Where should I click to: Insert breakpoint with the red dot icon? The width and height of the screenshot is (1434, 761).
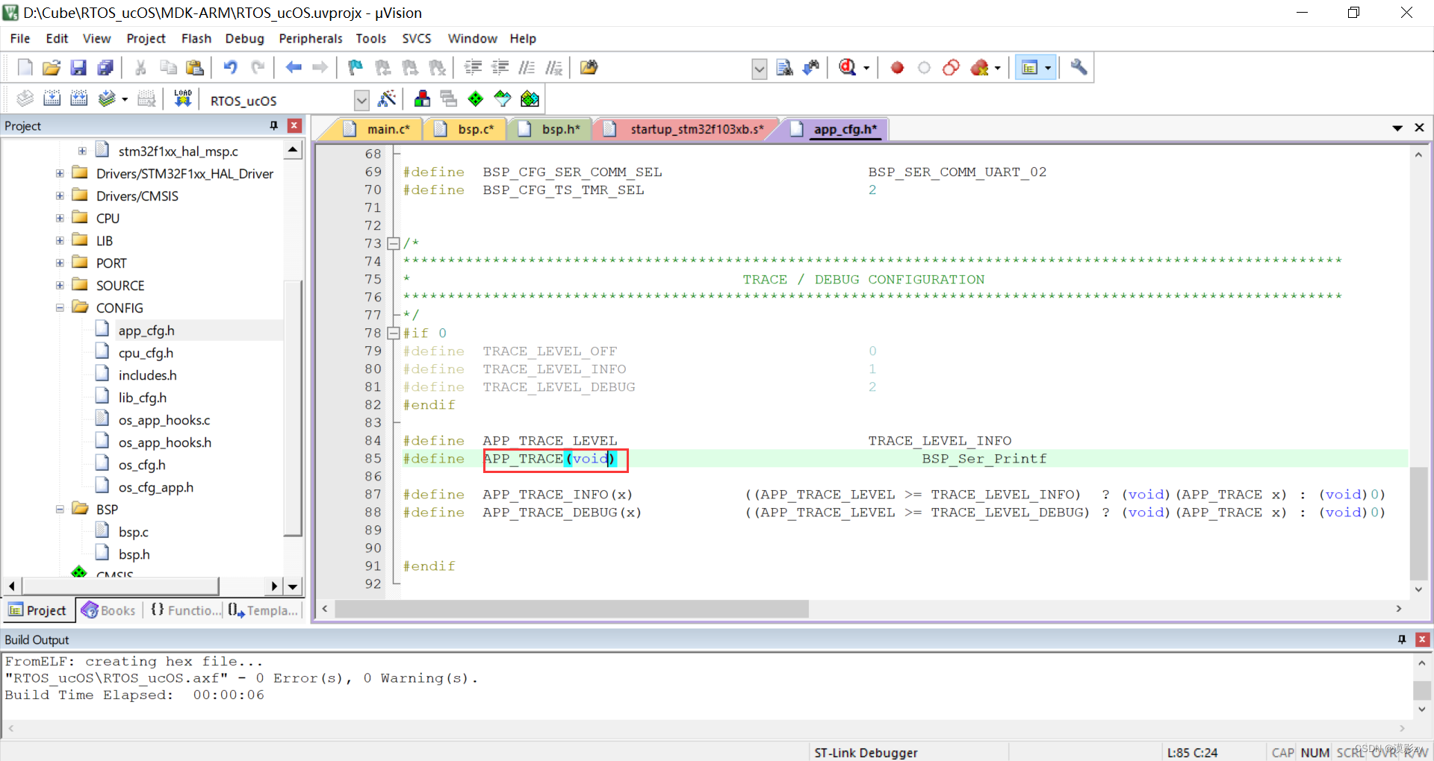[x=897, y=68]
